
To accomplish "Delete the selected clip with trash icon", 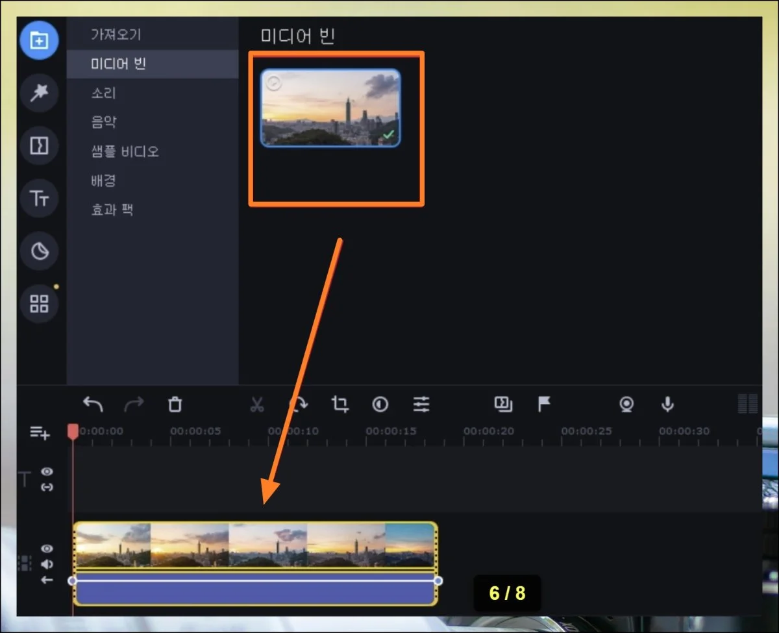I will click(175, 404).
